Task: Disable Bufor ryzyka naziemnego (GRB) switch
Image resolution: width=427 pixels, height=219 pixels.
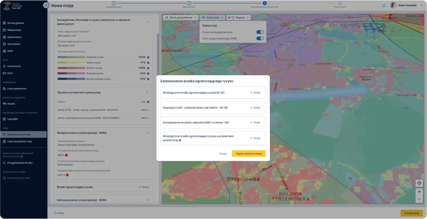Action: click(x=260, y=38)
